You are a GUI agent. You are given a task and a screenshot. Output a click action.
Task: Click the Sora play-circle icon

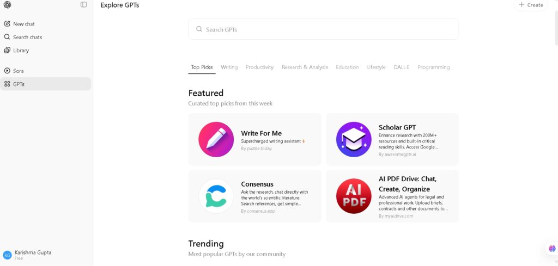tap(7, 71)
